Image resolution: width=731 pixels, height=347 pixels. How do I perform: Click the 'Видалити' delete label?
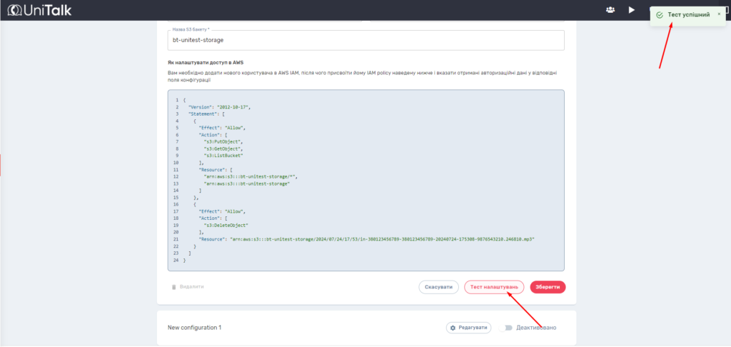191,287
